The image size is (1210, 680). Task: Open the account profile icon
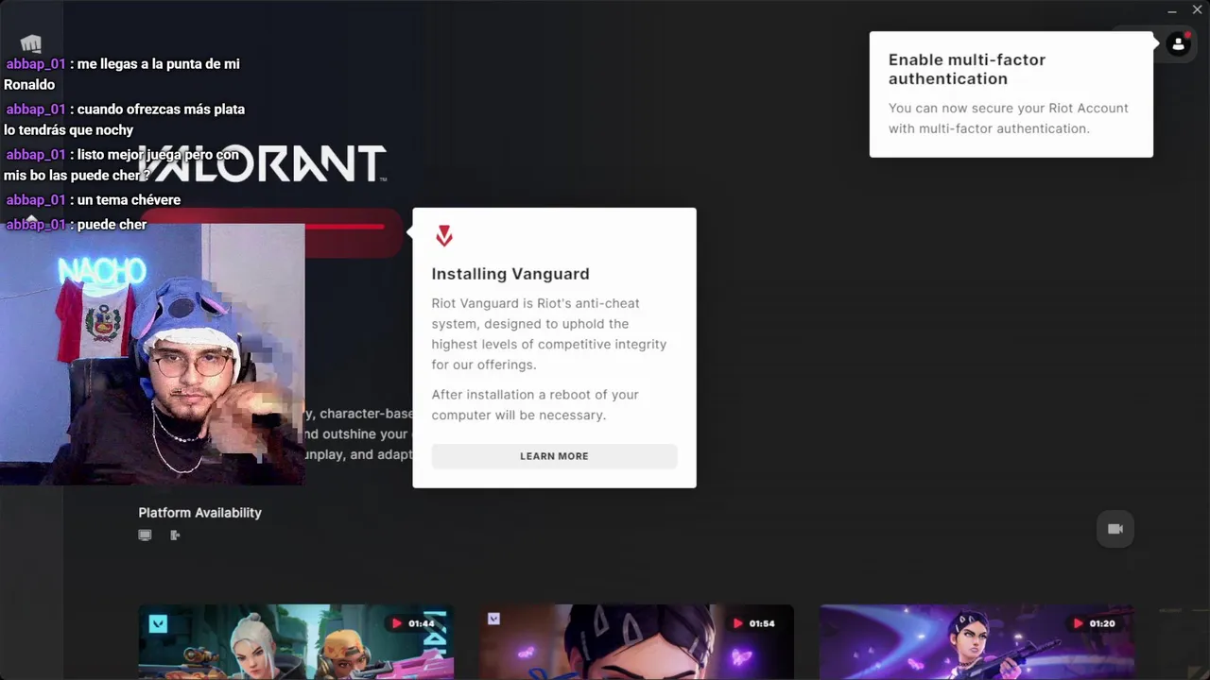click(1178, 43)
